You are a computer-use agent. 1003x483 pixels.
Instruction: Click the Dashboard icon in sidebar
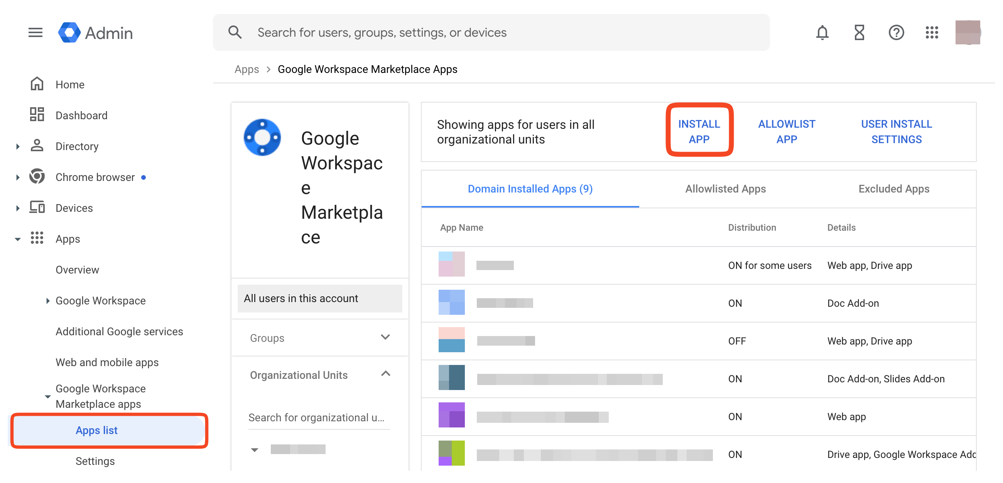[x=37, y=115]
